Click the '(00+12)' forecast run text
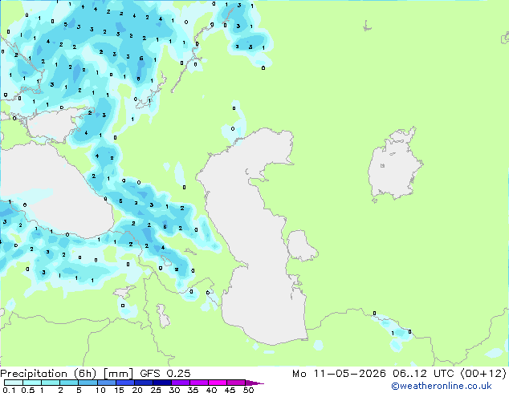509x393 pixels. (483, 374)
